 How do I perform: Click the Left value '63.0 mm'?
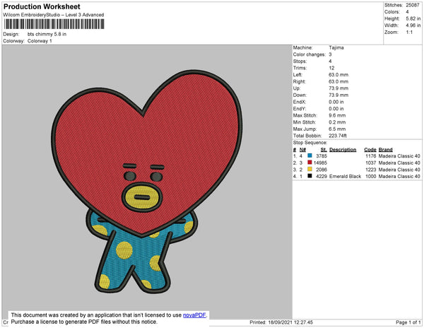[338, 75]
